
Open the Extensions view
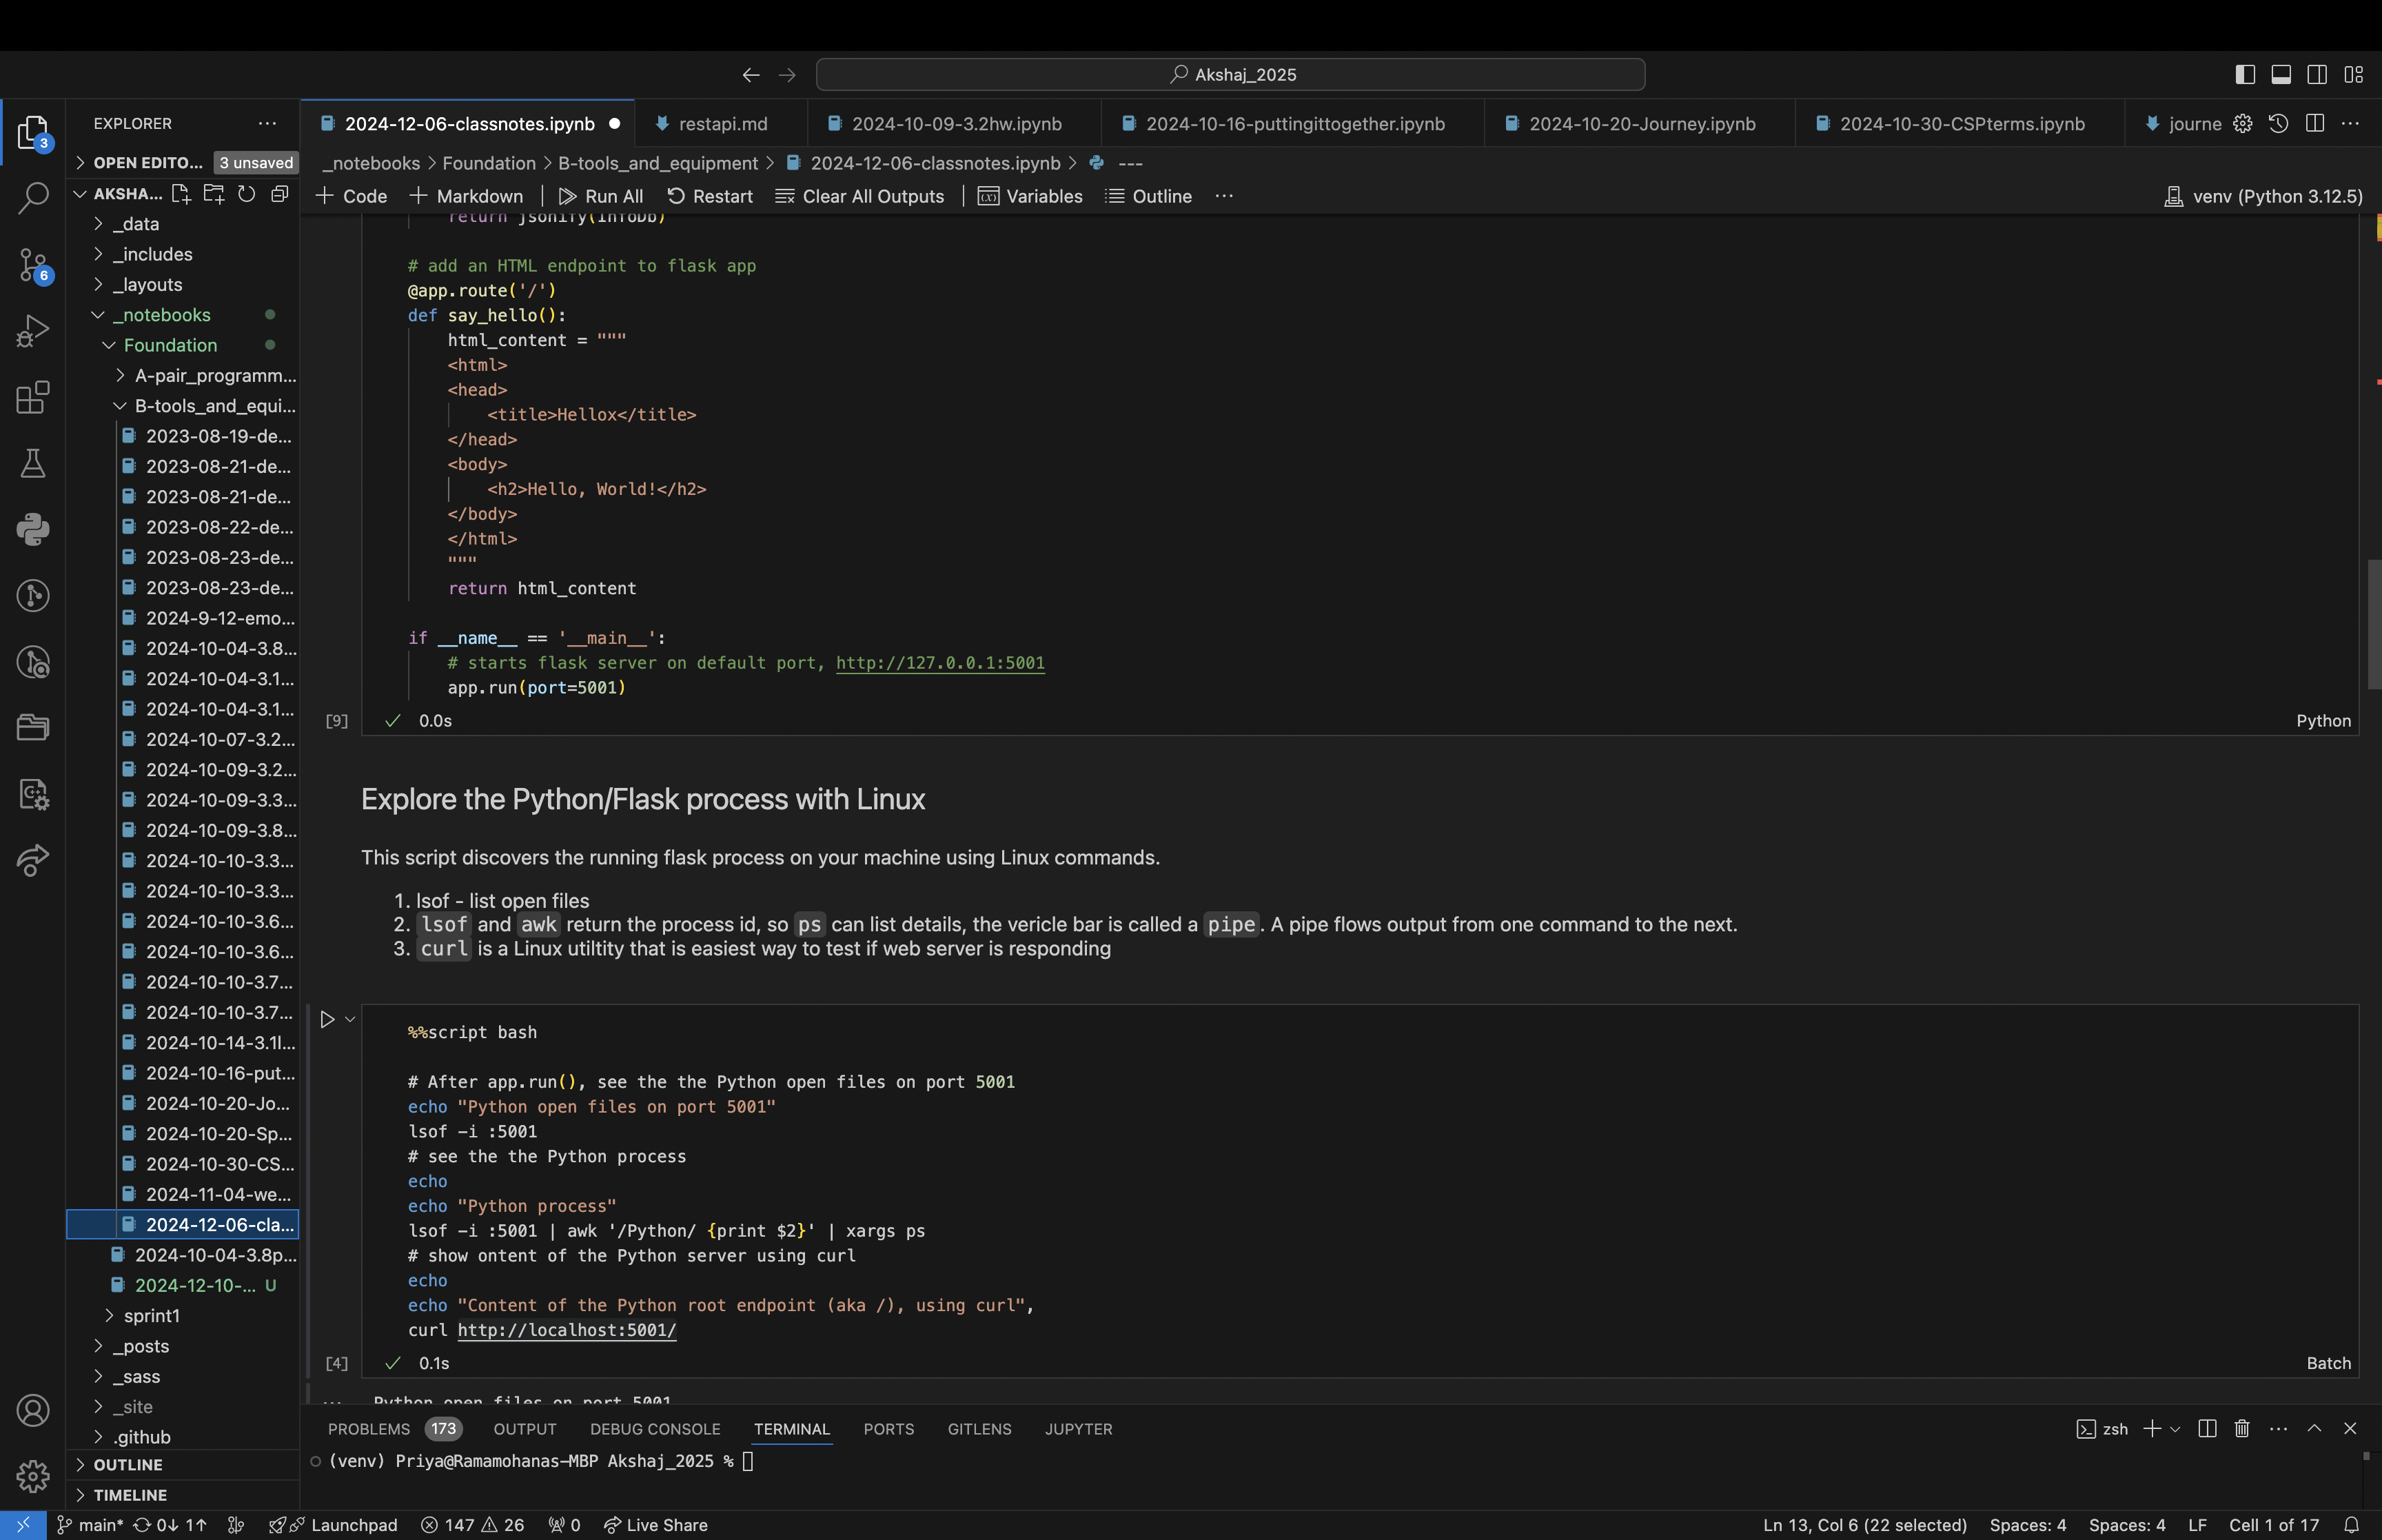click(33, 397)
